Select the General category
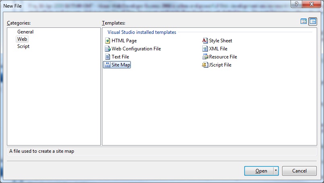Viewport: 324px width, 183px height. pos(25,32)
